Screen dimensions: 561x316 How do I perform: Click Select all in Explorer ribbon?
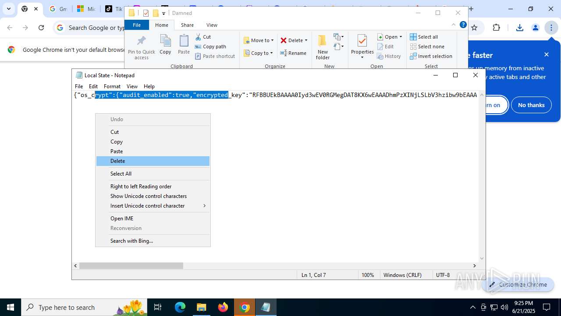424,37
